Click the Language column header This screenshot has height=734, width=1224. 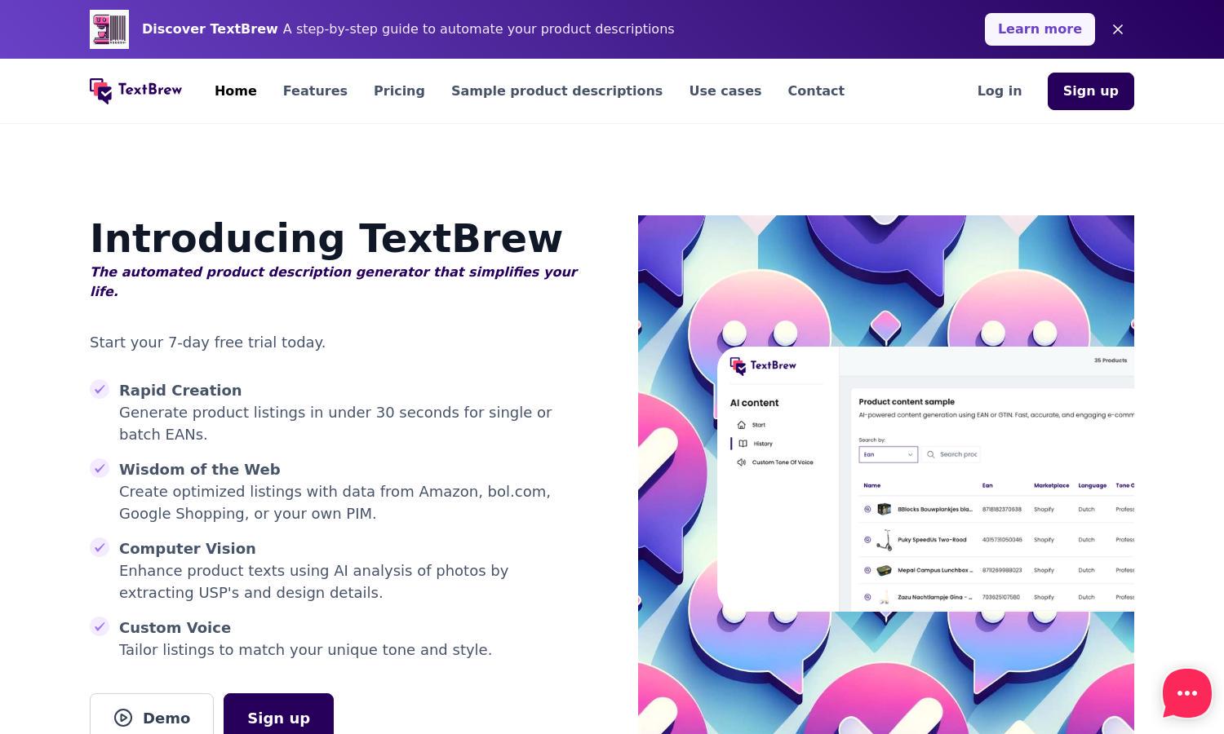point(1092,485)
